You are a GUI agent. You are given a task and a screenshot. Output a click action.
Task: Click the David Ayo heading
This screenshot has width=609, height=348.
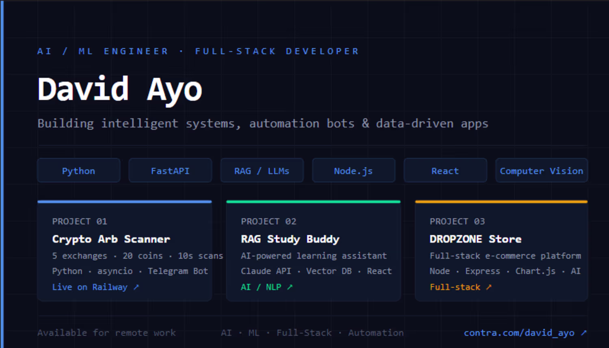(120, 90)
